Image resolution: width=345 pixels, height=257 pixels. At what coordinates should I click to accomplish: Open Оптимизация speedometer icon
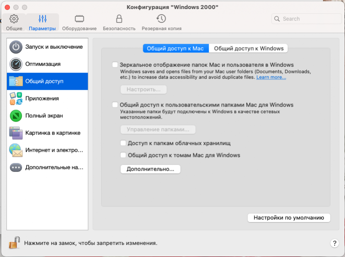(x=16, y=64)
